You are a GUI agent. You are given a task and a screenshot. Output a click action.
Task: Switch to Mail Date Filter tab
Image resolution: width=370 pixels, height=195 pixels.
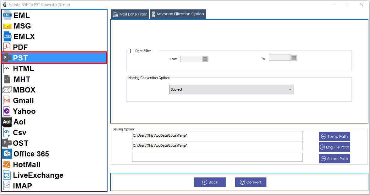[x=130, y=14]
